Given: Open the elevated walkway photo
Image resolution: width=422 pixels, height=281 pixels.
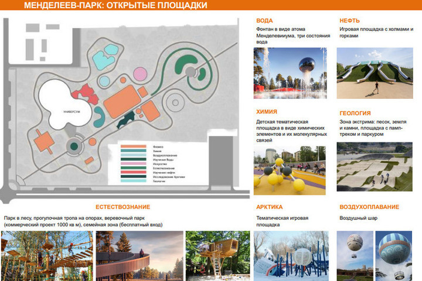Looking at the screenshot, I should coord(139,256).
